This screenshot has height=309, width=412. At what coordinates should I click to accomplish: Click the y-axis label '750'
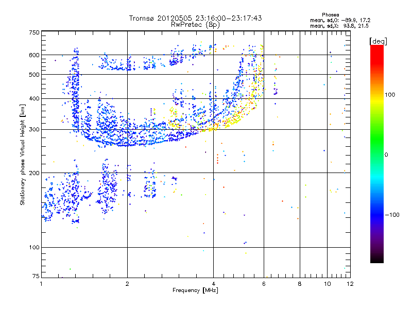pos(34,32)
